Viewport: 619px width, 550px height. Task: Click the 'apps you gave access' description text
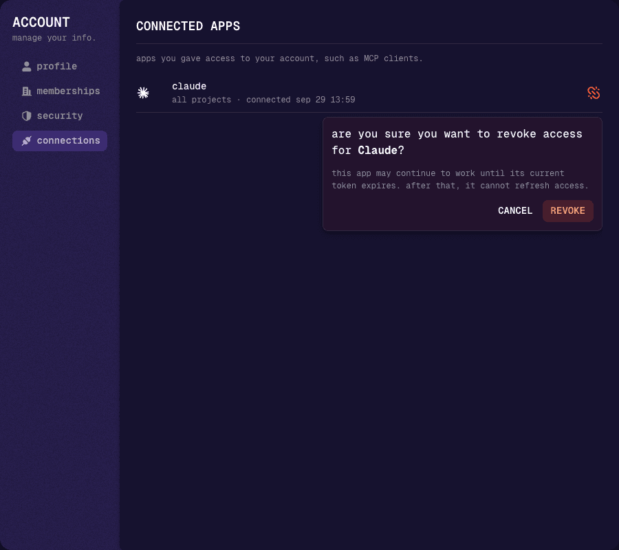tap(279, 58)
